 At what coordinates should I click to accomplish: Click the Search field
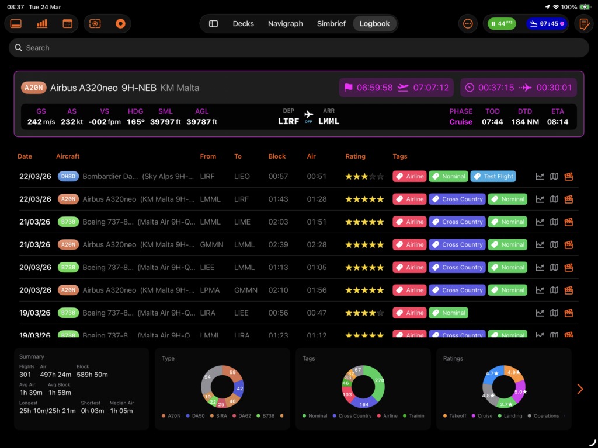[299, 48]
